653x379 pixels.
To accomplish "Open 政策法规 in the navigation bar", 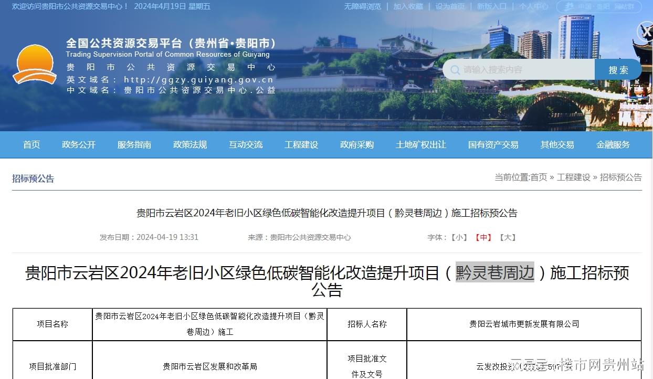I will pos(190,145).
